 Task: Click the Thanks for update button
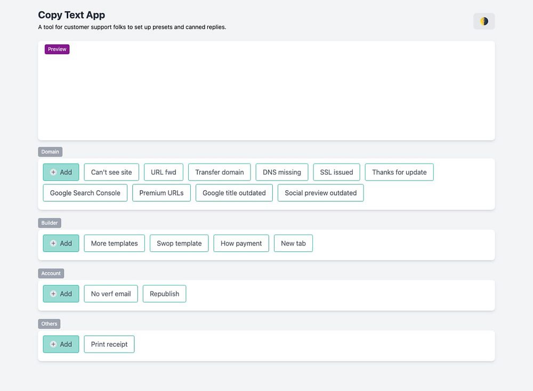coord(399,172)
